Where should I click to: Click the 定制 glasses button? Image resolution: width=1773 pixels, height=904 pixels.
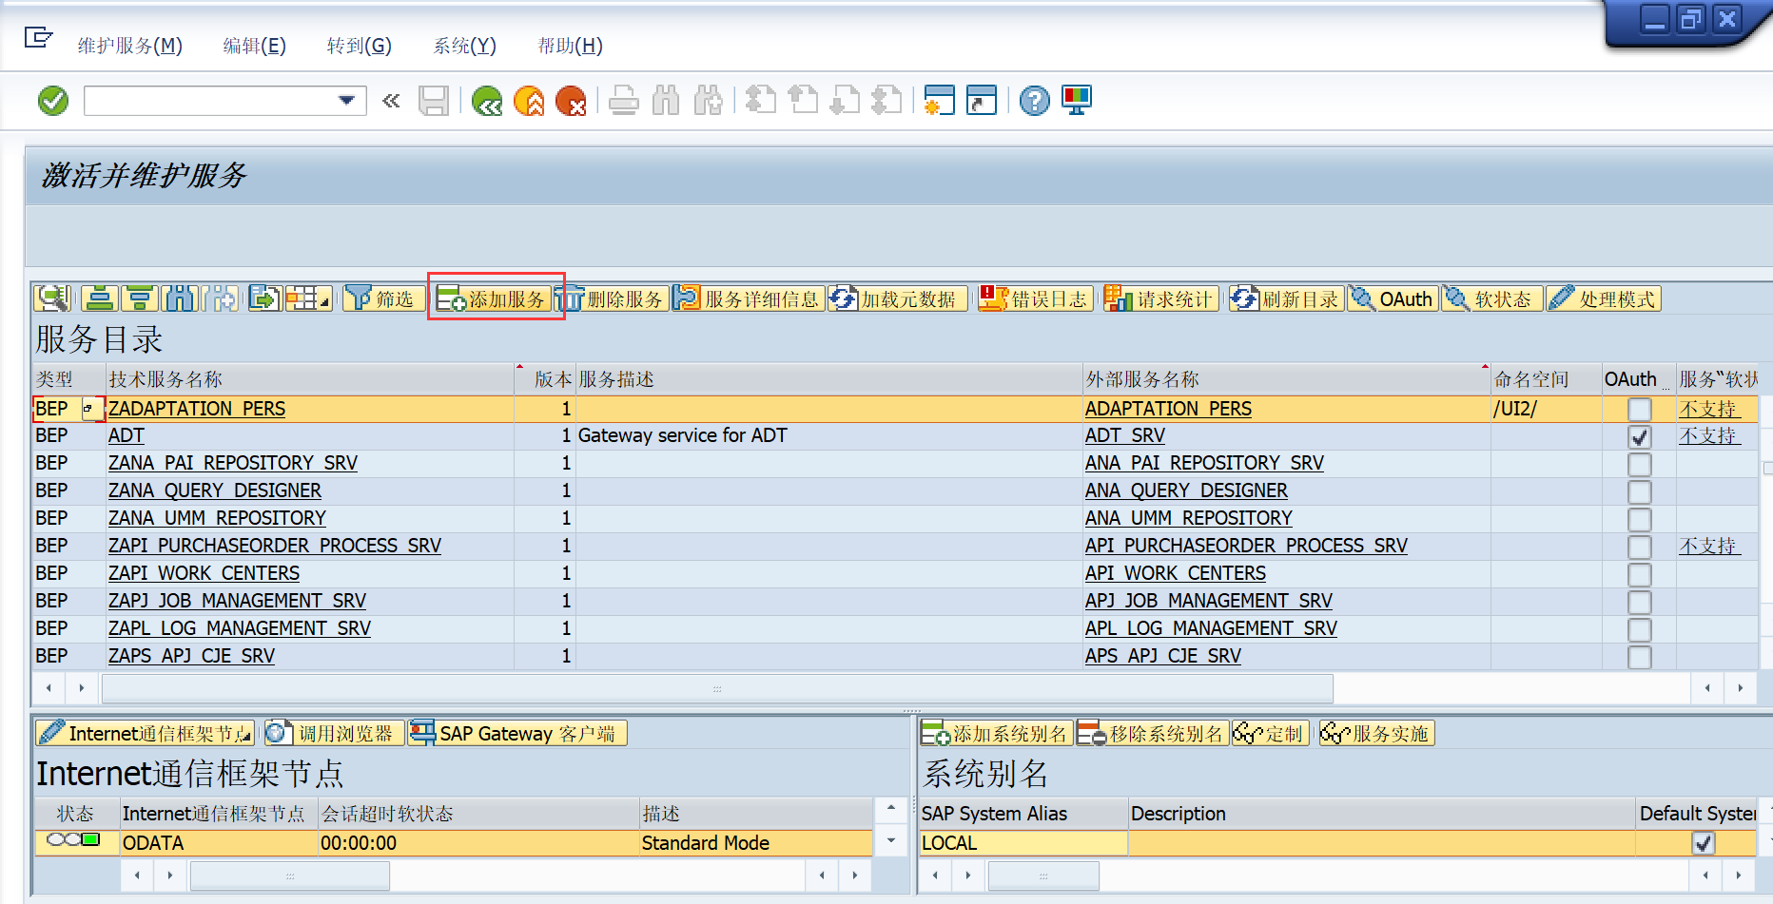tap(1271, 733)
